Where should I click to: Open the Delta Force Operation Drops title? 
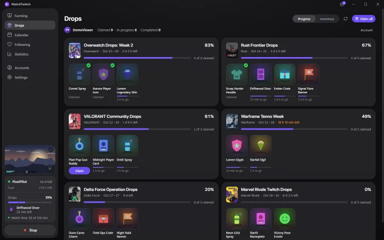click(110, 189)
